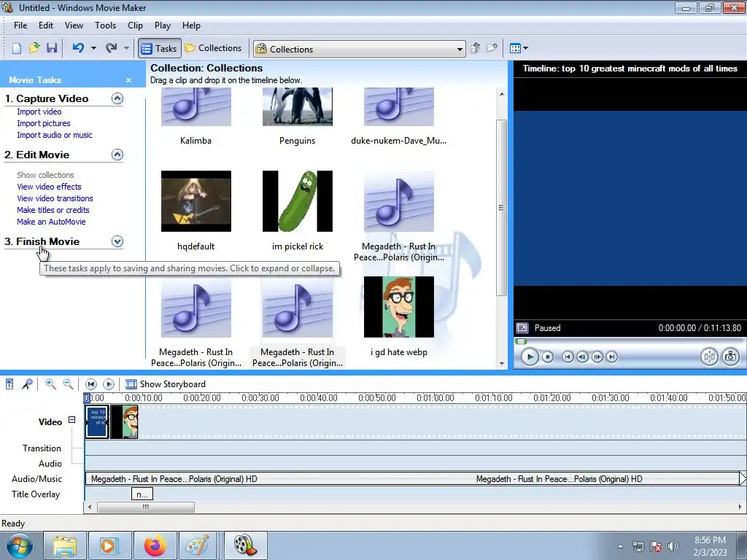Play the timeline in the preview monitor
This screenshot has width=747, height=560.
click(530, 357)
